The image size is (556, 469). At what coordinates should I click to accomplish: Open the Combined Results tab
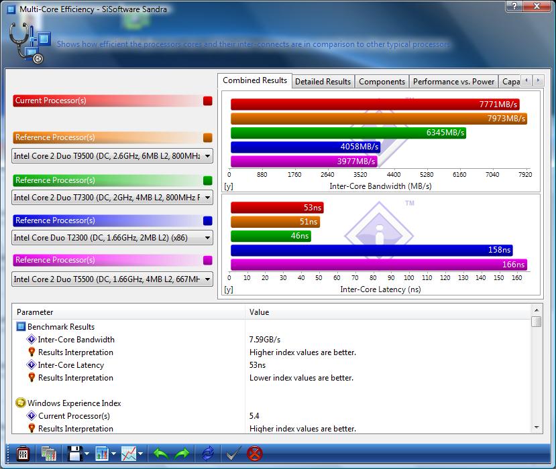click(255, 80)
